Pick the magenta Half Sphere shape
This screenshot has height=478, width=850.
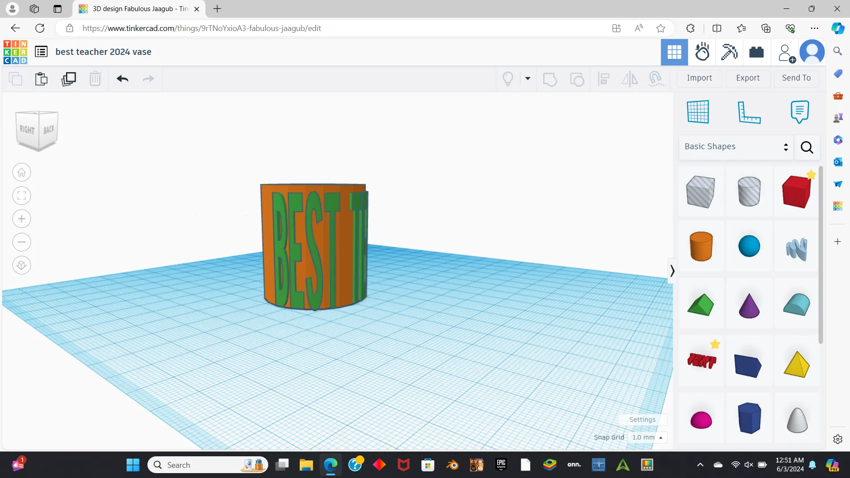click(x=701, y=420)
